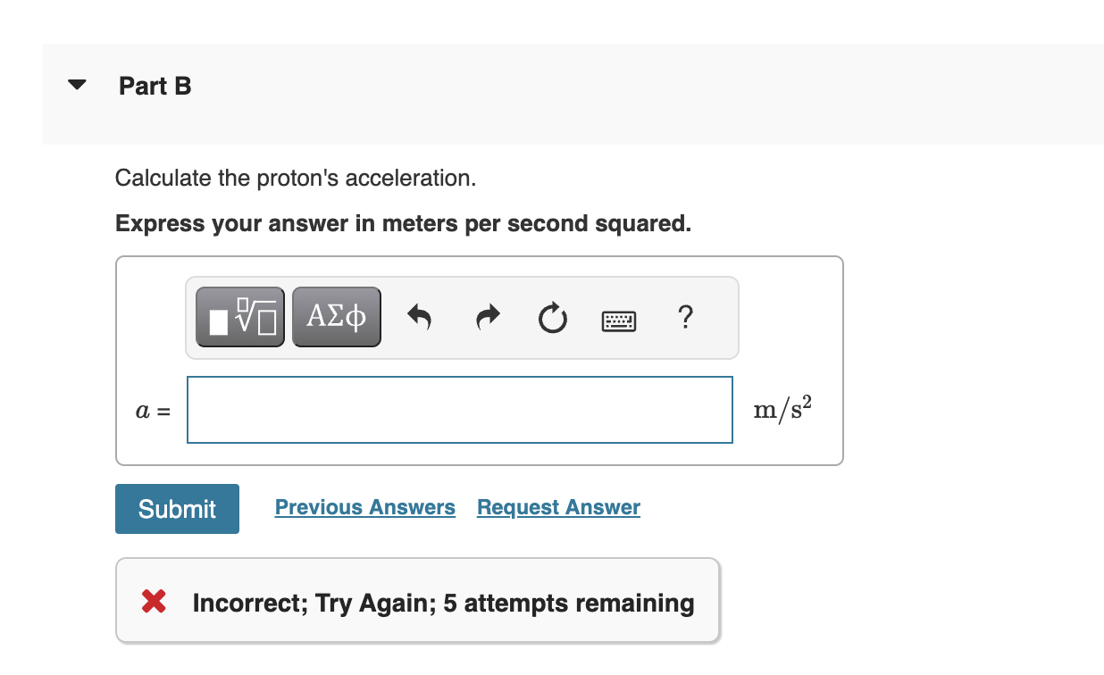Open the keyboard shortcuts icon

click(618, 320)
